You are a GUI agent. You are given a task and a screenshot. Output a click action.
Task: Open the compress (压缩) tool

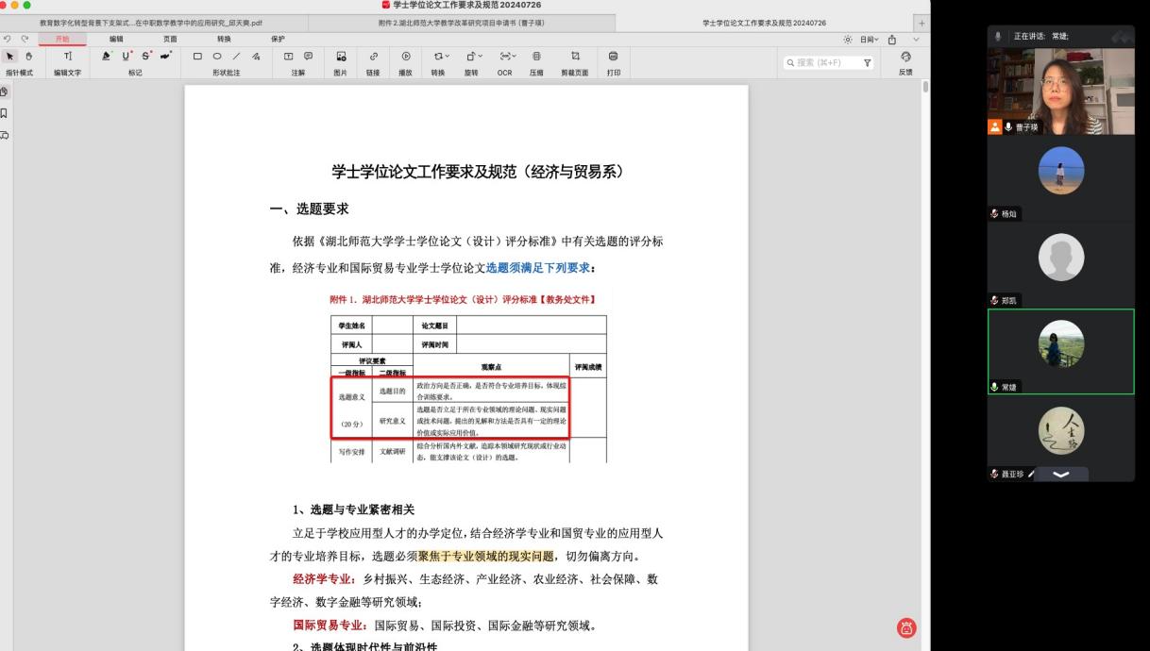tap(537, 57)
